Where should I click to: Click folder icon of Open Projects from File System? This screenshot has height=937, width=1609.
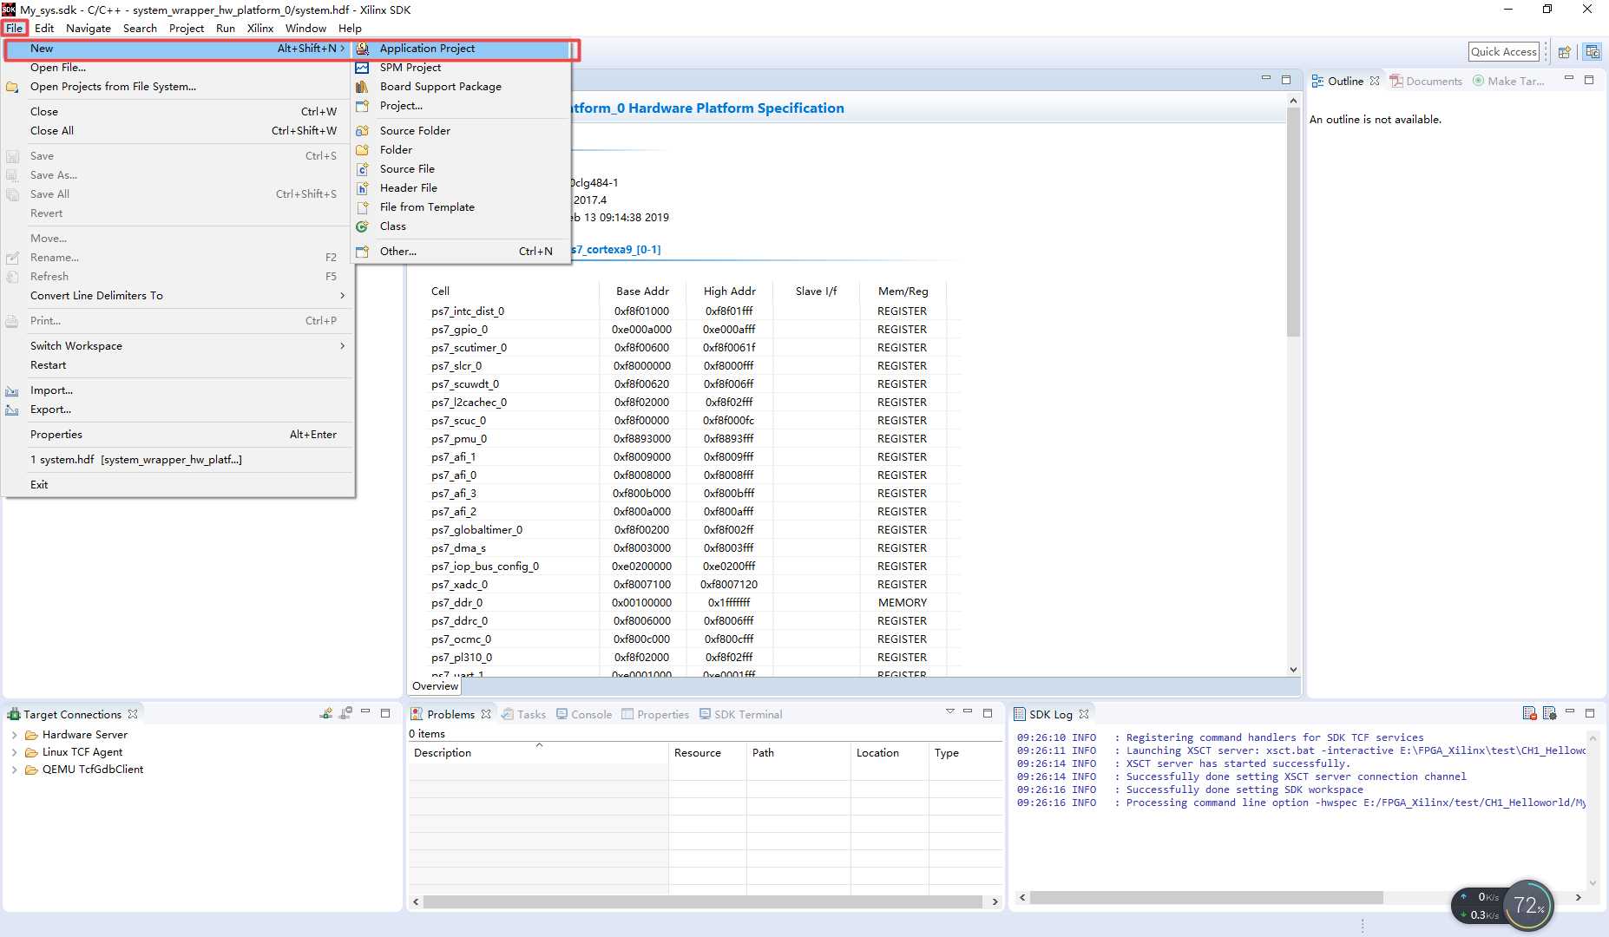(12, 87)
